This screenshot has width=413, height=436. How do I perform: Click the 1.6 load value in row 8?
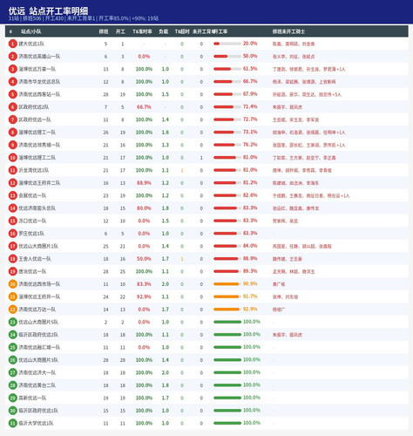coord(166,133)
